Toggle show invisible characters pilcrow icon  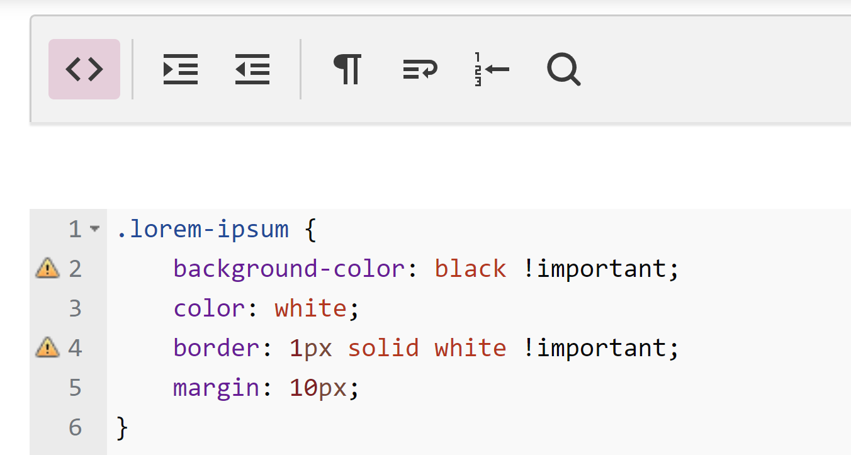pos(347,69)
